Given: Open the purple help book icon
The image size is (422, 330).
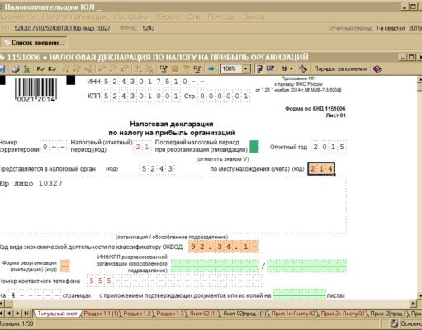Looking at the screenshot, I should click(377, 68).
